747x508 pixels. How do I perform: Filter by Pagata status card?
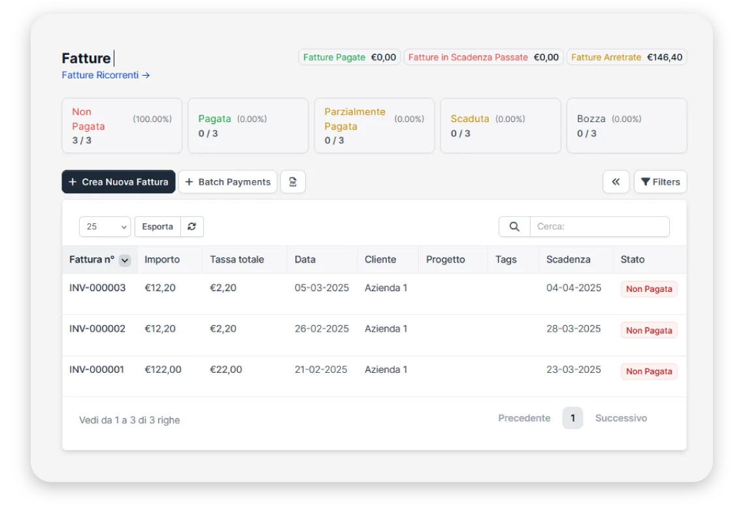click(x=248, y=126)
